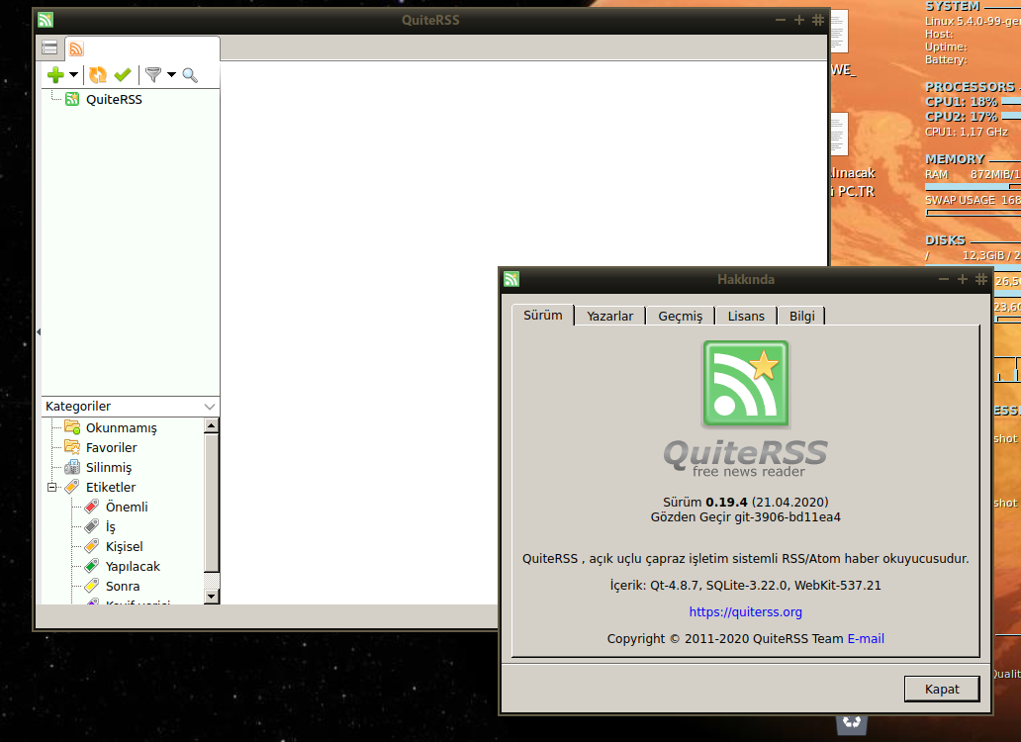This screenshot has height=742, width=1021.
Task: Click the QuiteRSS logo in Hakkında
Action: coord(746,383)
